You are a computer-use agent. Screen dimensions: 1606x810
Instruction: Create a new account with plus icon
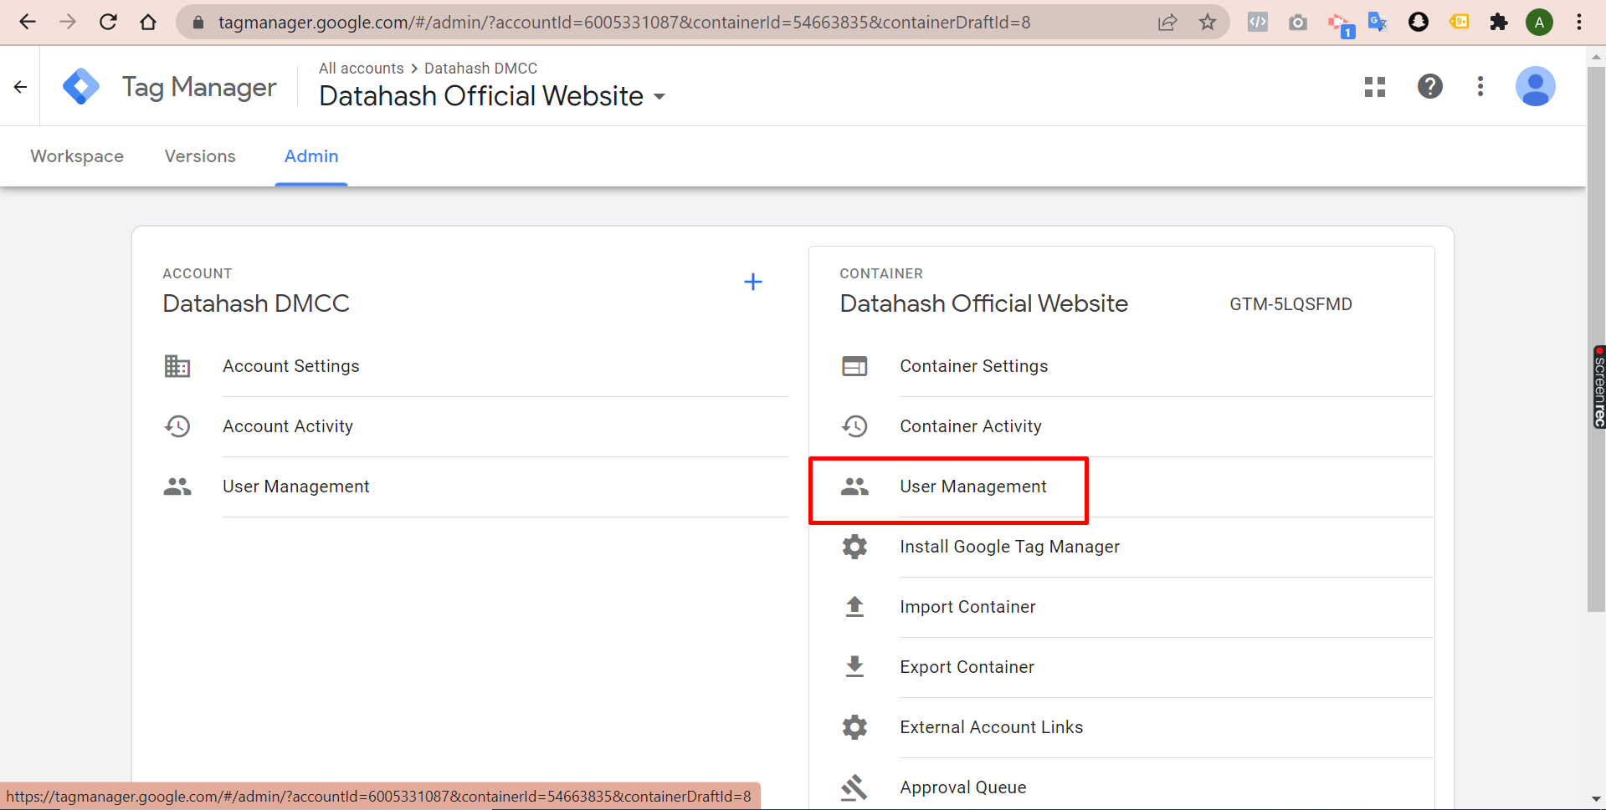coord(753,282)
